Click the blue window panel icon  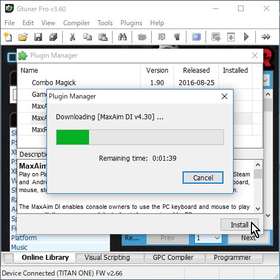pyautogui.click(x=196, y=37)
